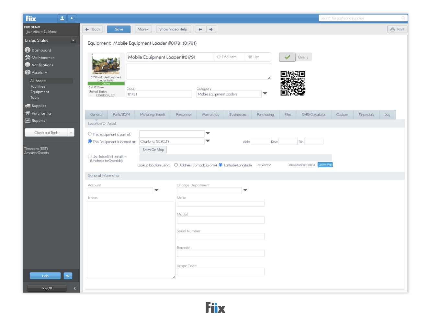This screenshot has width=431, height=324.
Task: Click Show On Map button
Action: [x=153, y=150]
